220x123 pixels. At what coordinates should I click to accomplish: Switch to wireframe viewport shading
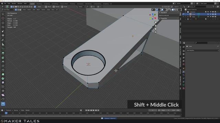(170, 10)
